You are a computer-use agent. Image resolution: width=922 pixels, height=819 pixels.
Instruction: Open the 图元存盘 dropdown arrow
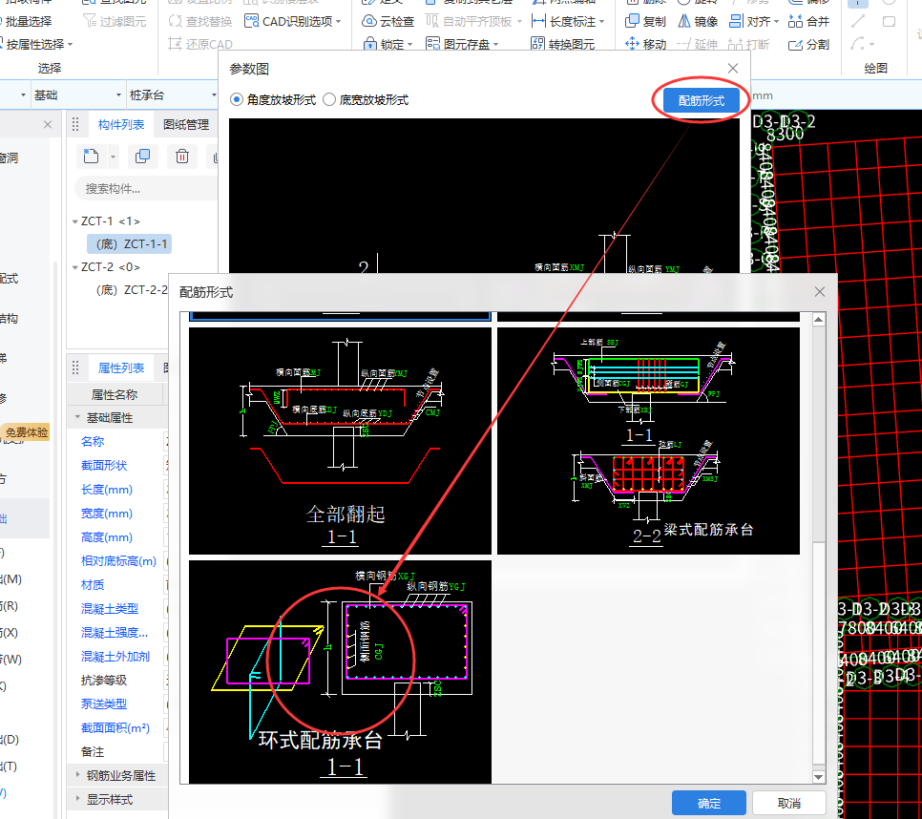(x=495, y=44)
